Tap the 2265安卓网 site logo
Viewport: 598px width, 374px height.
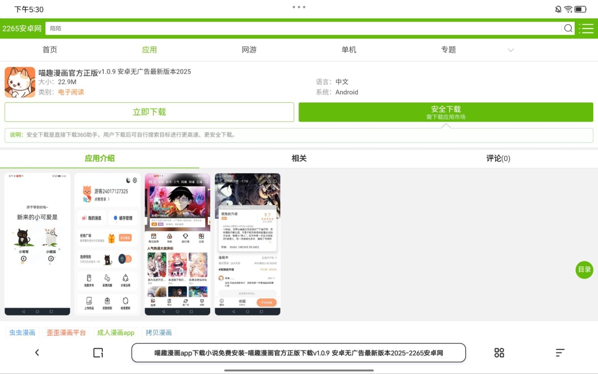(x=22, y=29)
